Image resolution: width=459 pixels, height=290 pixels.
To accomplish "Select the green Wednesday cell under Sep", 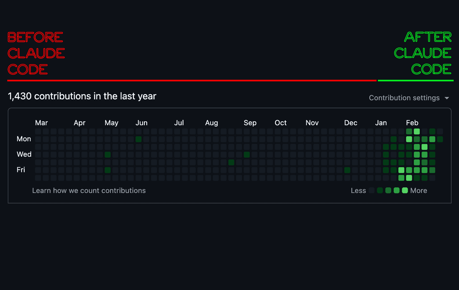I will pos(247,155).
